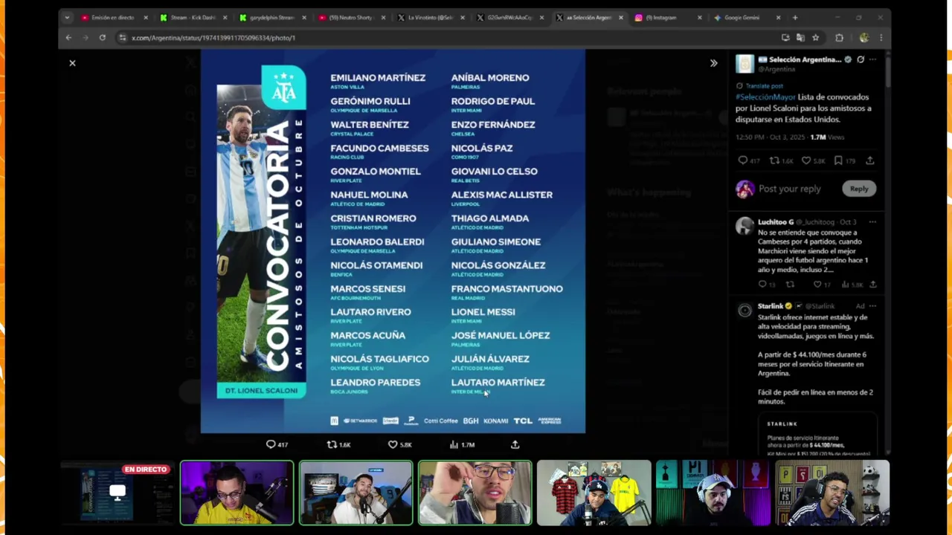This screenshot has height=535, width=952.
Task: Open the tab search dropdown arrow
Action: click(x=67, y=17)
